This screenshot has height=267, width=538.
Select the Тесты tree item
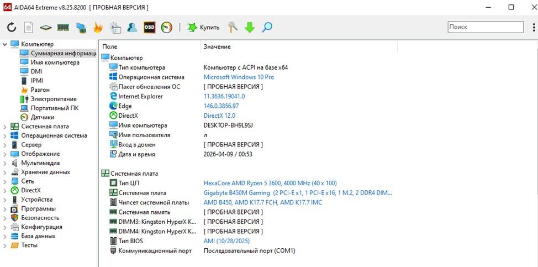(x=24, y=245)
